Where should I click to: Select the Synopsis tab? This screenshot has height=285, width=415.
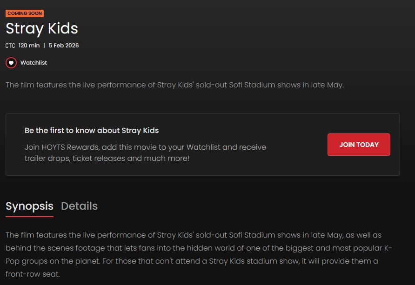pyautogui.click(x=29, y=206)
